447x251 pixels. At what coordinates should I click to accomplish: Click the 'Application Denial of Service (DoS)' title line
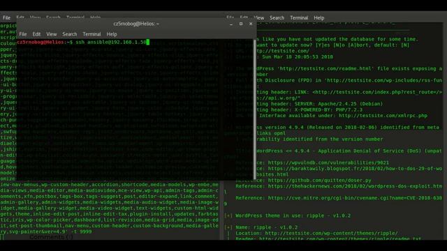tap(349, 151)
